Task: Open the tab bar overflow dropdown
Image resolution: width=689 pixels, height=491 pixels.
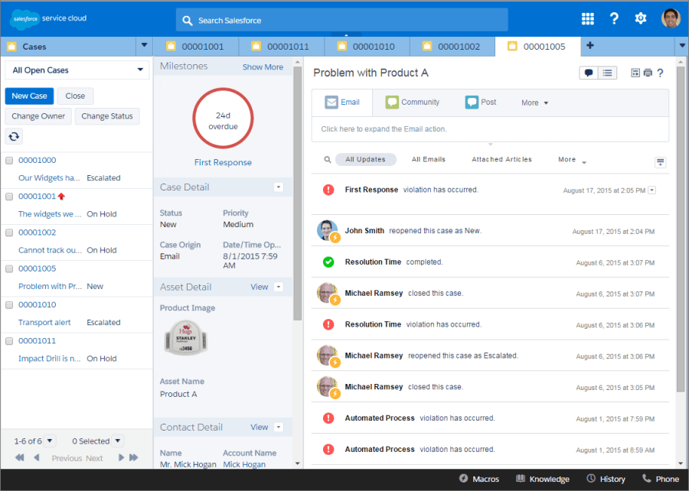Action: 682,46
